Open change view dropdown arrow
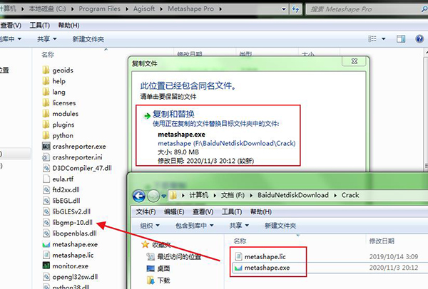Screen dimensions: 428x289 384,39
